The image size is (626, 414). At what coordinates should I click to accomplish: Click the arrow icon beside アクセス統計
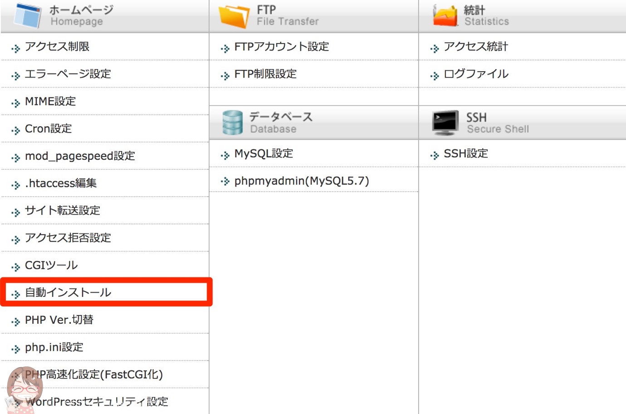tap(435, 48)
